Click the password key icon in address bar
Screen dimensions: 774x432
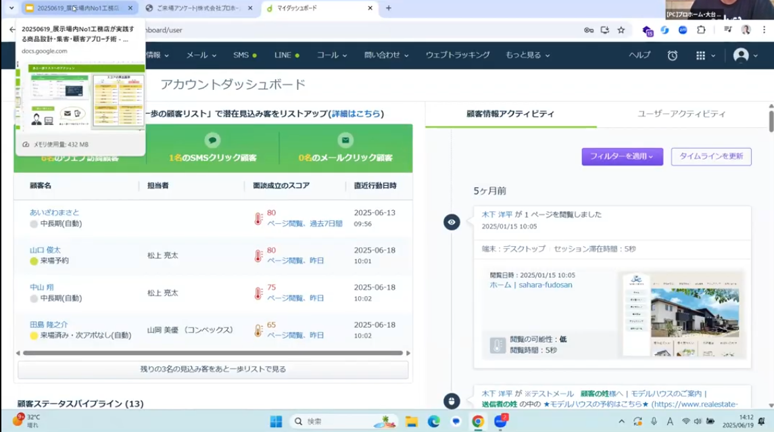(588, 30)
